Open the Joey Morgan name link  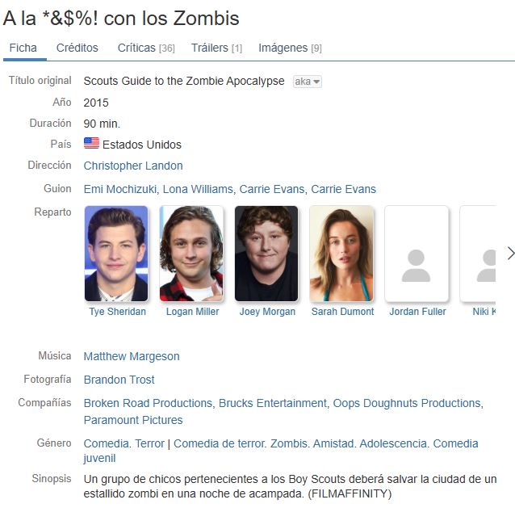(x=267, y=311)
